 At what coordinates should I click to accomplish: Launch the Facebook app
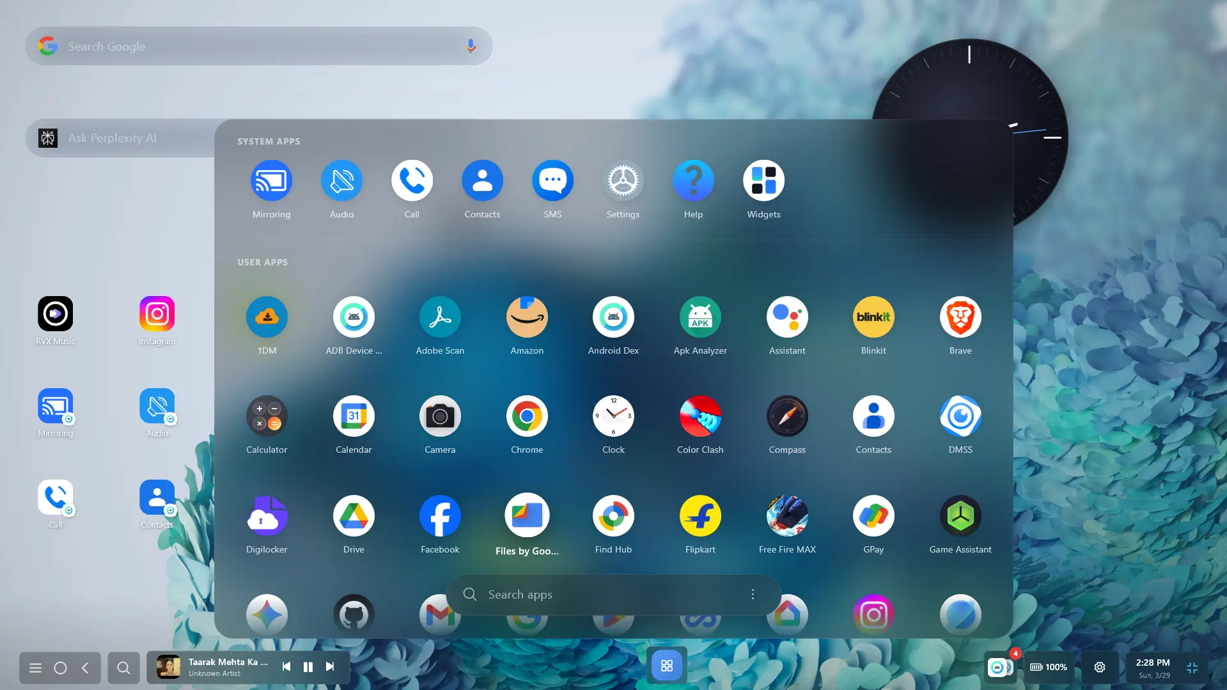[440, 516]
